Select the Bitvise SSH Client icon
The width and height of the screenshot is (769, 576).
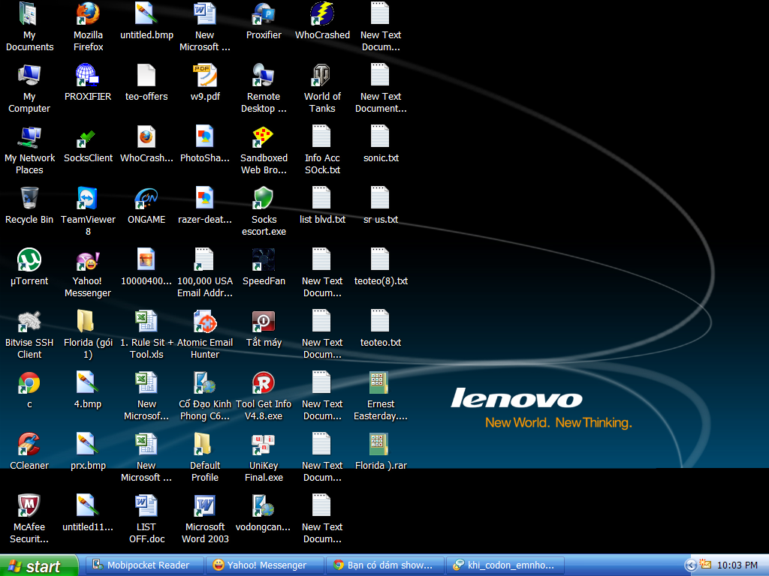(x=29, y=322)
